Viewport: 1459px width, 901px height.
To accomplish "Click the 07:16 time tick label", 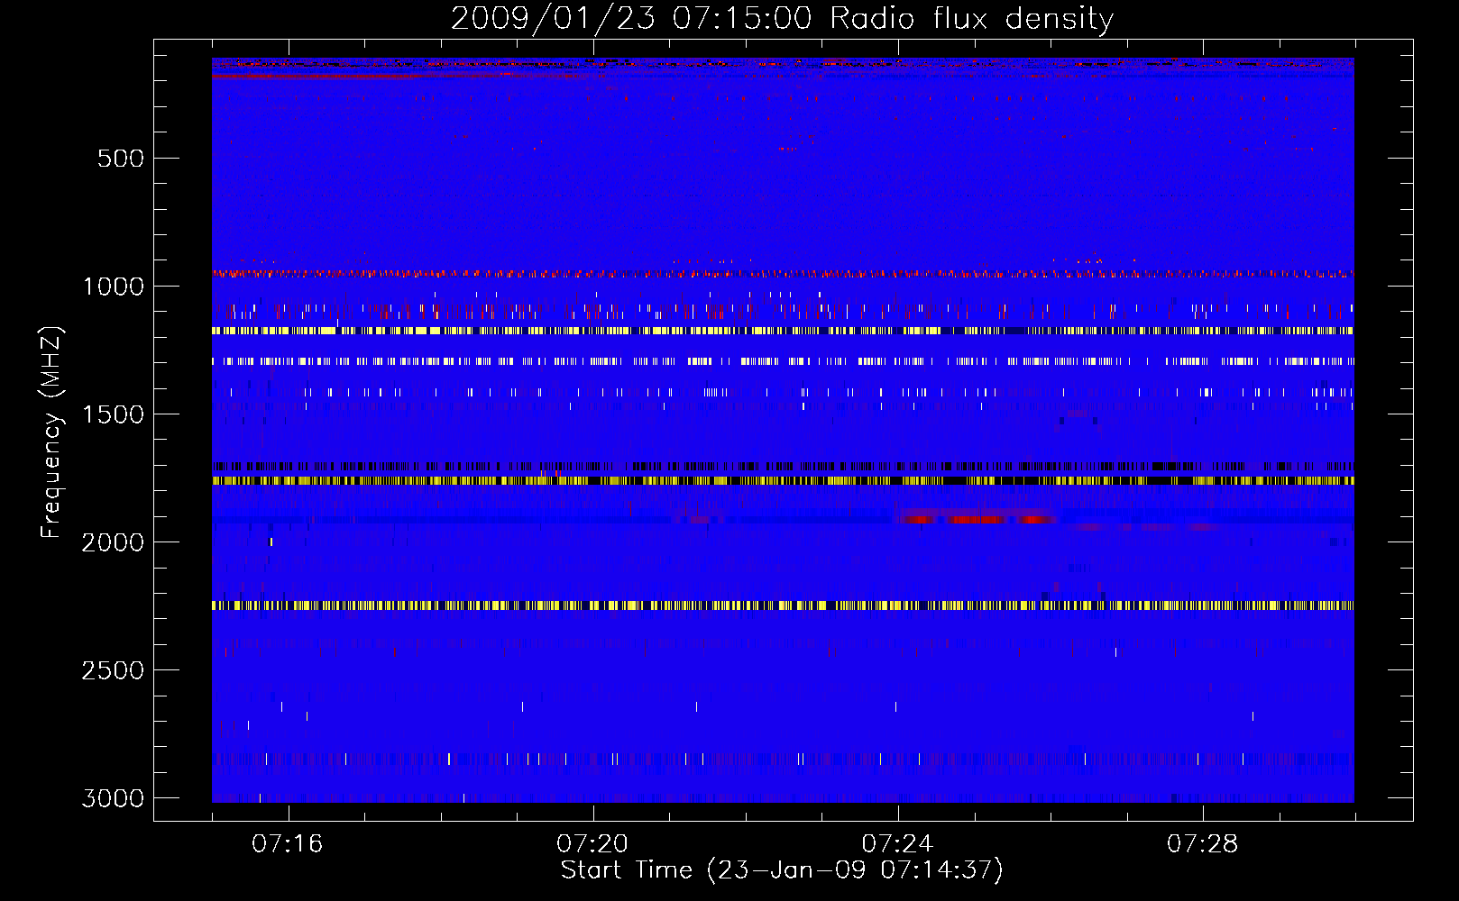I will coord(288,843).
